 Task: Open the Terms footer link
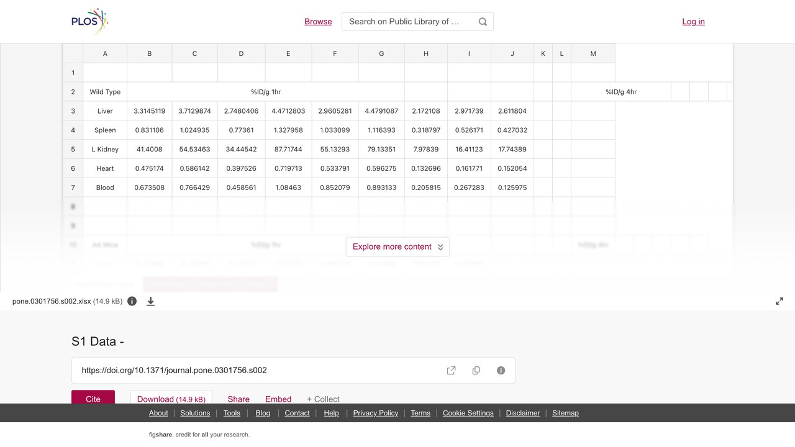click(420, 413)
